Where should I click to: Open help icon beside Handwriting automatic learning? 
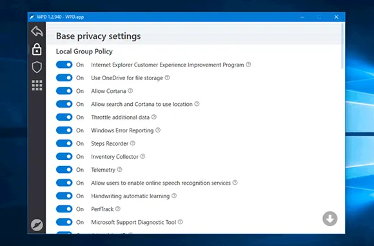(174, 196)
